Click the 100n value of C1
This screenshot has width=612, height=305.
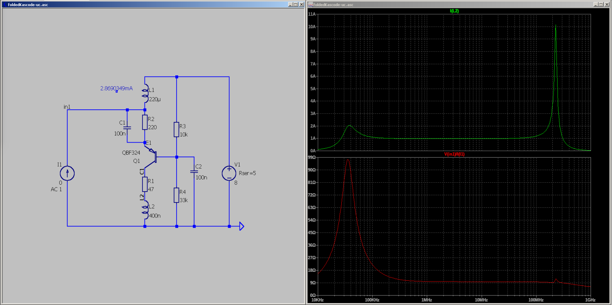(120, 133)
